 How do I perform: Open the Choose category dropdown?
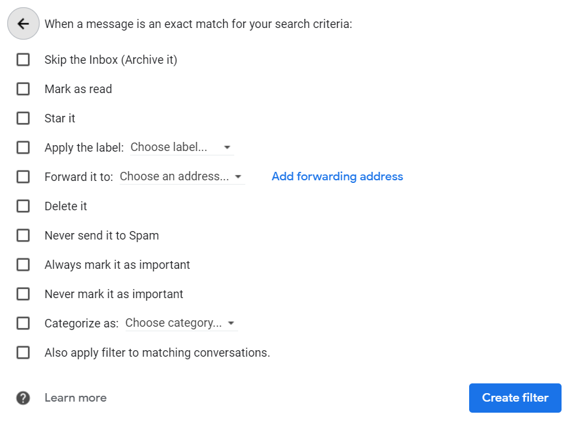pyautogui.click(x=180, y=324)
